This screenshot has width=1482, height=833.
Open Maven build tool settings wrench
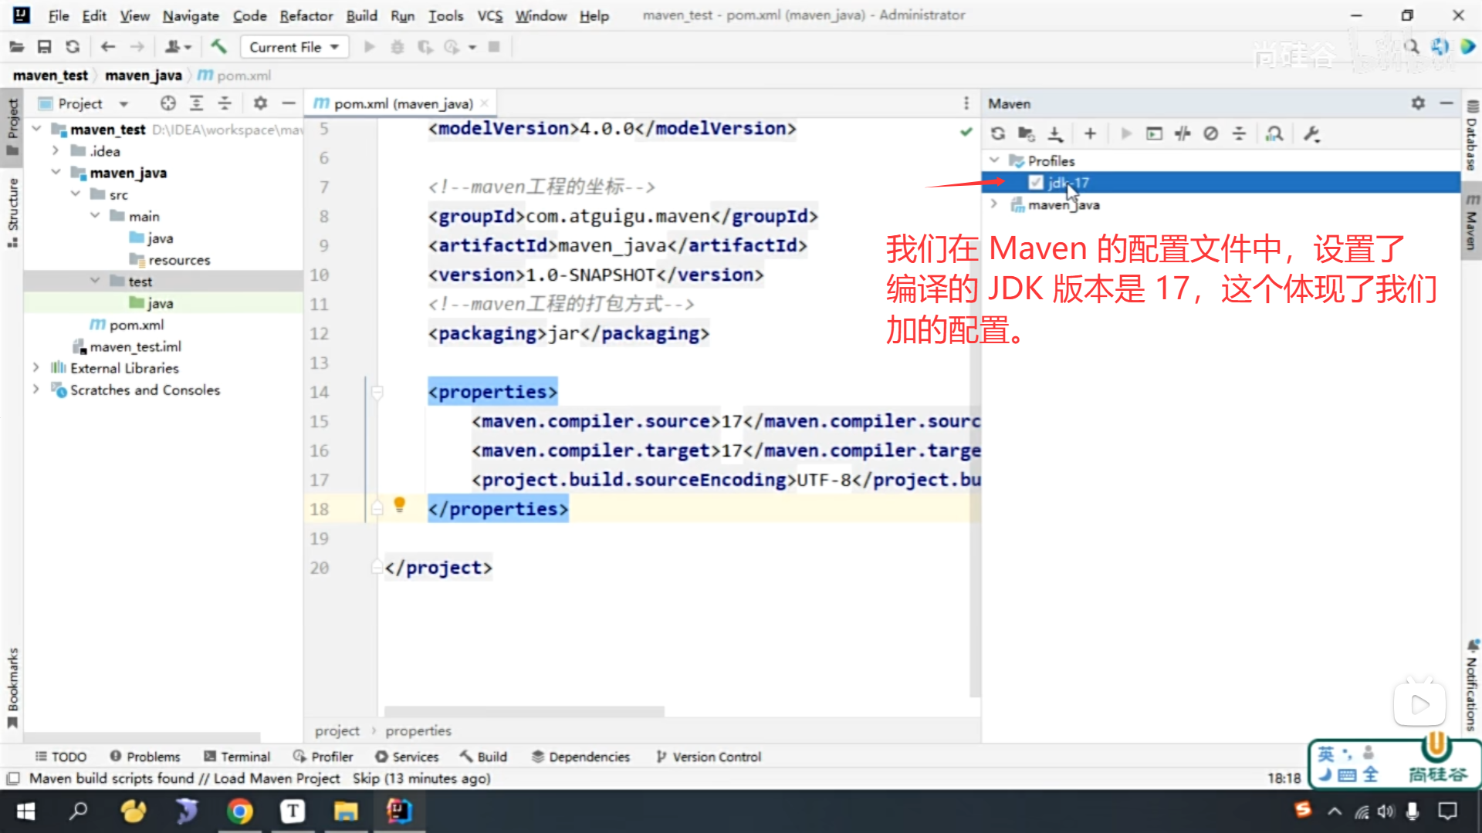pos(1311,133)
